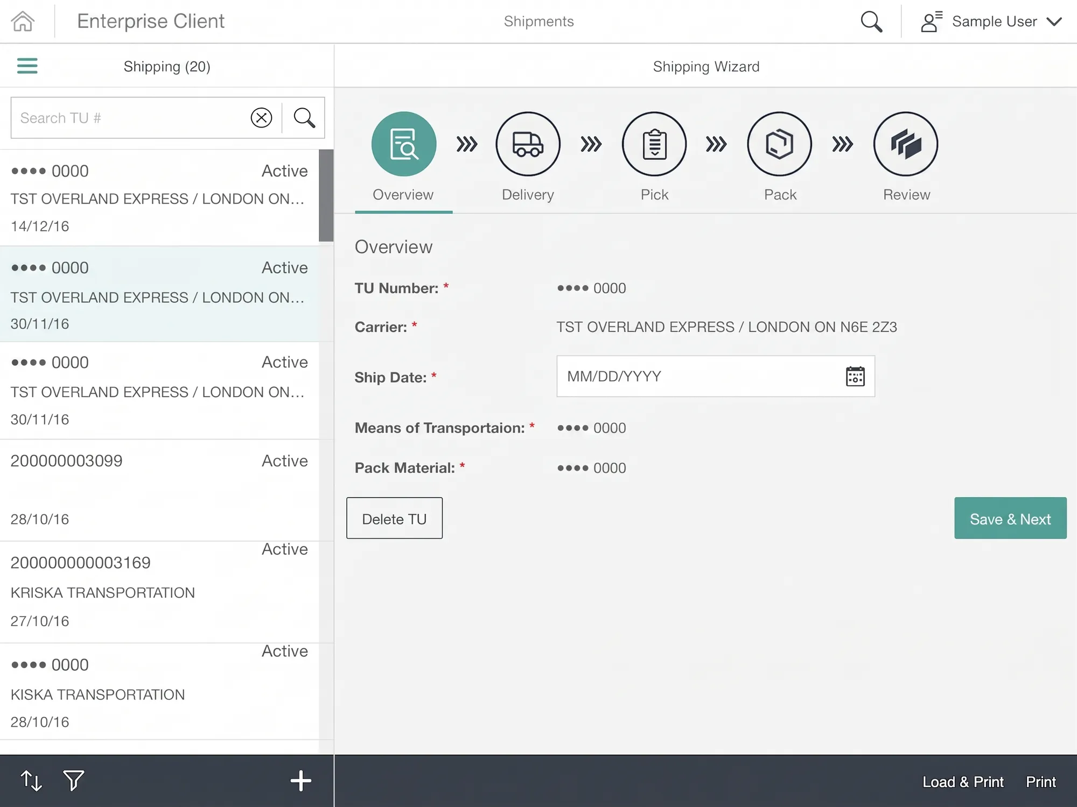Viewport: 1077px width, 807px height.
Task: Select the Delivery truck step
Action: tap(528, 144)
